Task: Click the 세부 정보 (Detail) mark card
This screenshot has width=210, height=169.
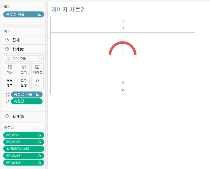Action: [10, 83]
